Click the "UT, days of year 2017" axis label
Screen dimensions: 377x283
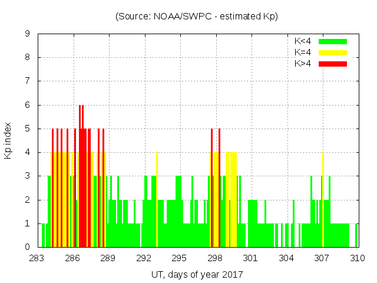pyautogui.click(x=197, y=274)
